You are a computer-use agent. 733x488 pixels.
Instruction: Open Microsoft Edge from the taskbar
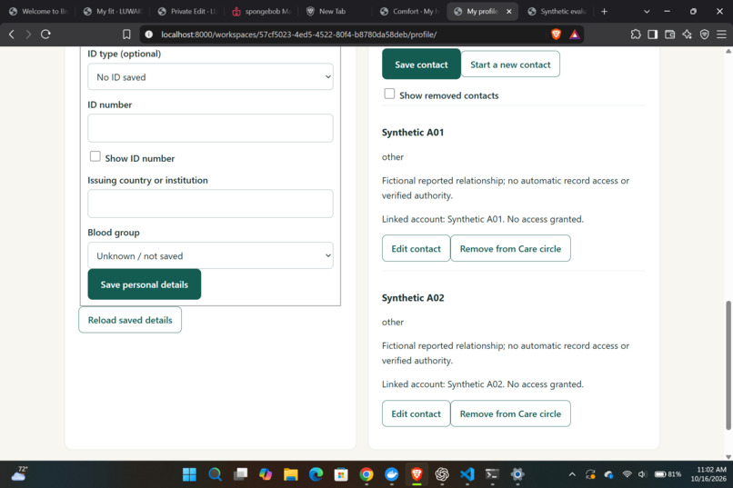(x=316, y=474)
